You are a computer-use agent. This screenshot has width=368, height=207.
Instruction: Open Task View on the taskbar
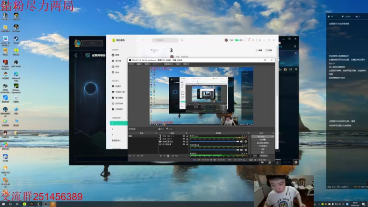click(17, 204)
